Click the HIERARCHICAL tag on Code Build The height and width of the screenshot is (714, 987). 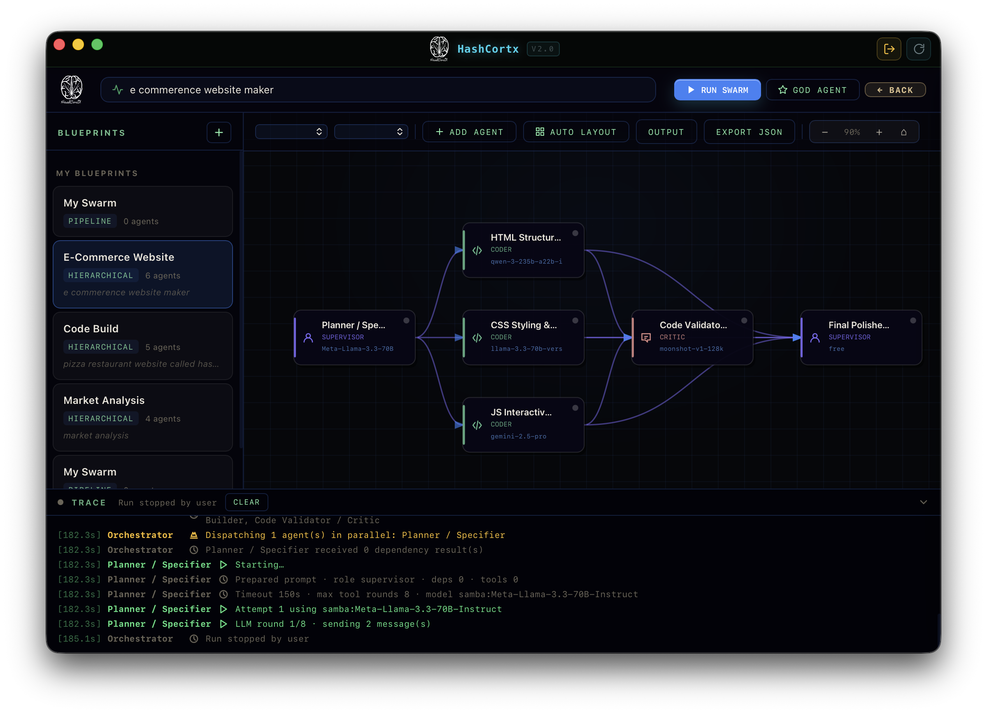(100, 347)
